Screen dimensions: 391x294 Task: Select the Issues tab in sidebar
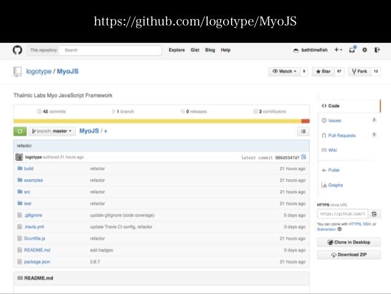pyautogui.click(x=349, y=120)
